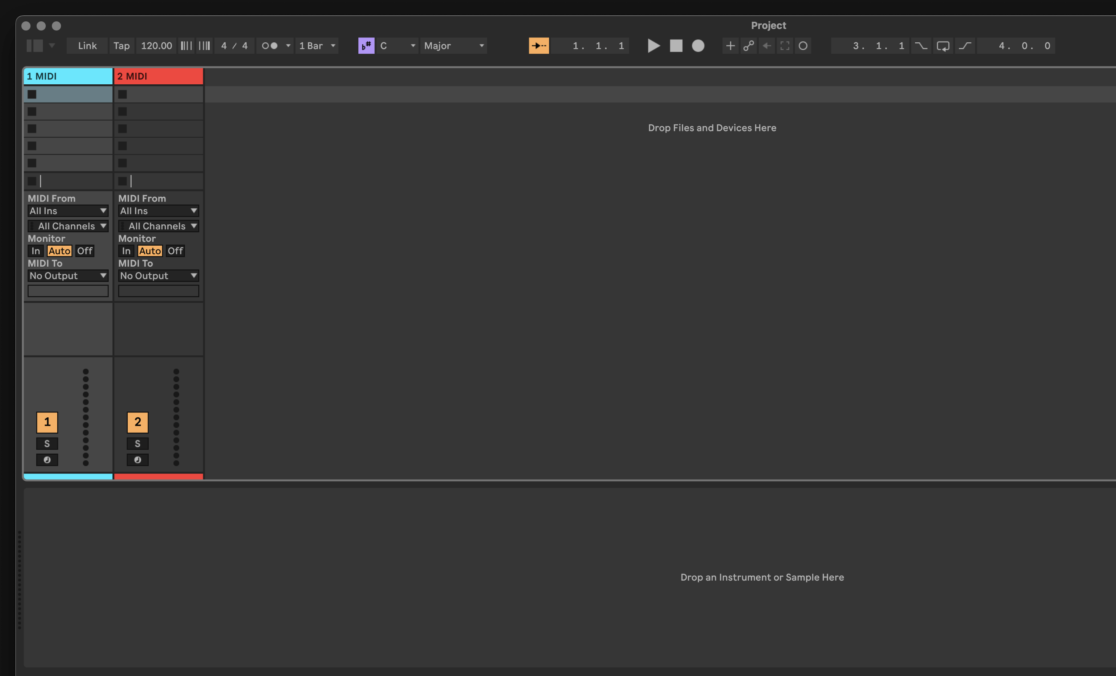Click the Arrangement Record button
The height and width of the screenshot is (676, 1116).
698,46
